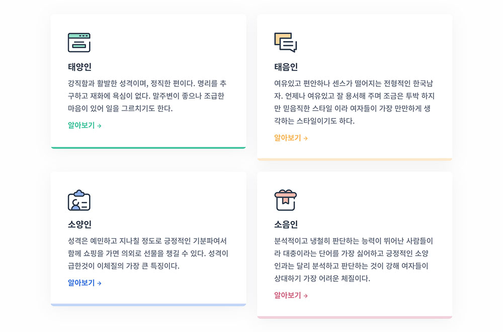Click the 소음인 description starting with 분석적이고
Viewport: 503px width, 332px height.
[x=354, y=260]
